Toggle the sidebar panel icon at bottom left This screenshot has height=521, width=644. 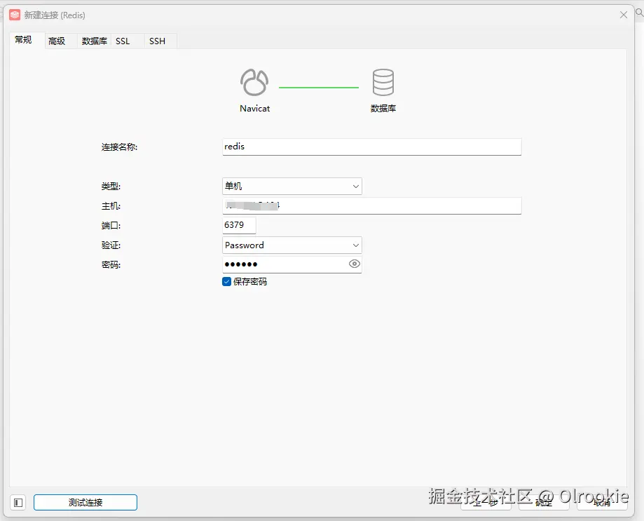(x=18, y=503)
